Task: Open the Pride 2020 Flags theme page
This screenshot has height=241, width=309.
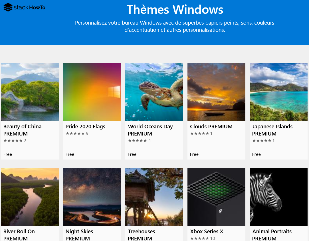Action: (x=85, y=126)
